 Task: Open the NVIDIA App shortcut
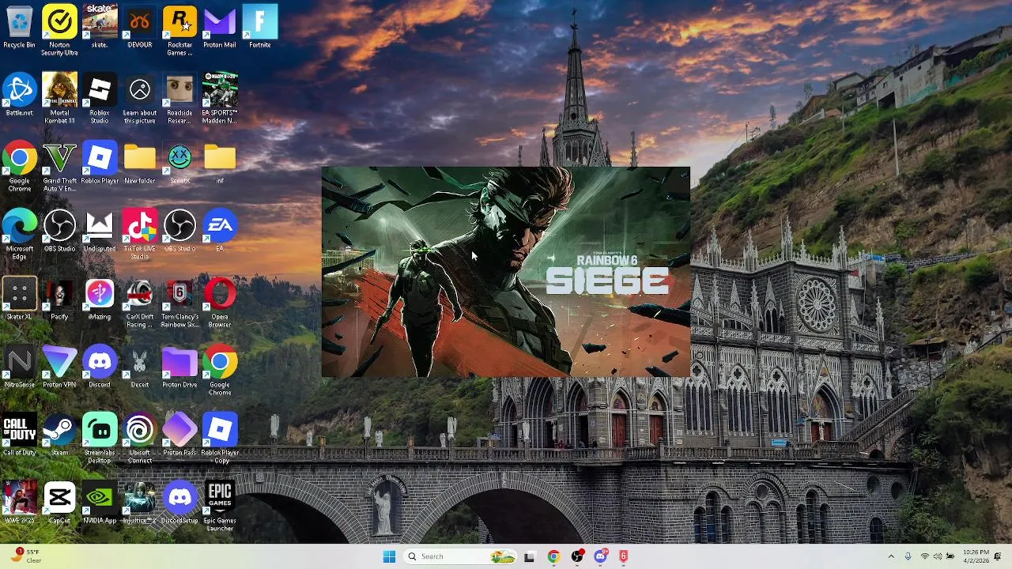(x=100, y=503)
